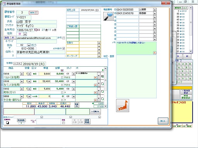This screenshot has height=148, width=198.
Task: Click the か kana button in background window
Action: coord(186,64)
